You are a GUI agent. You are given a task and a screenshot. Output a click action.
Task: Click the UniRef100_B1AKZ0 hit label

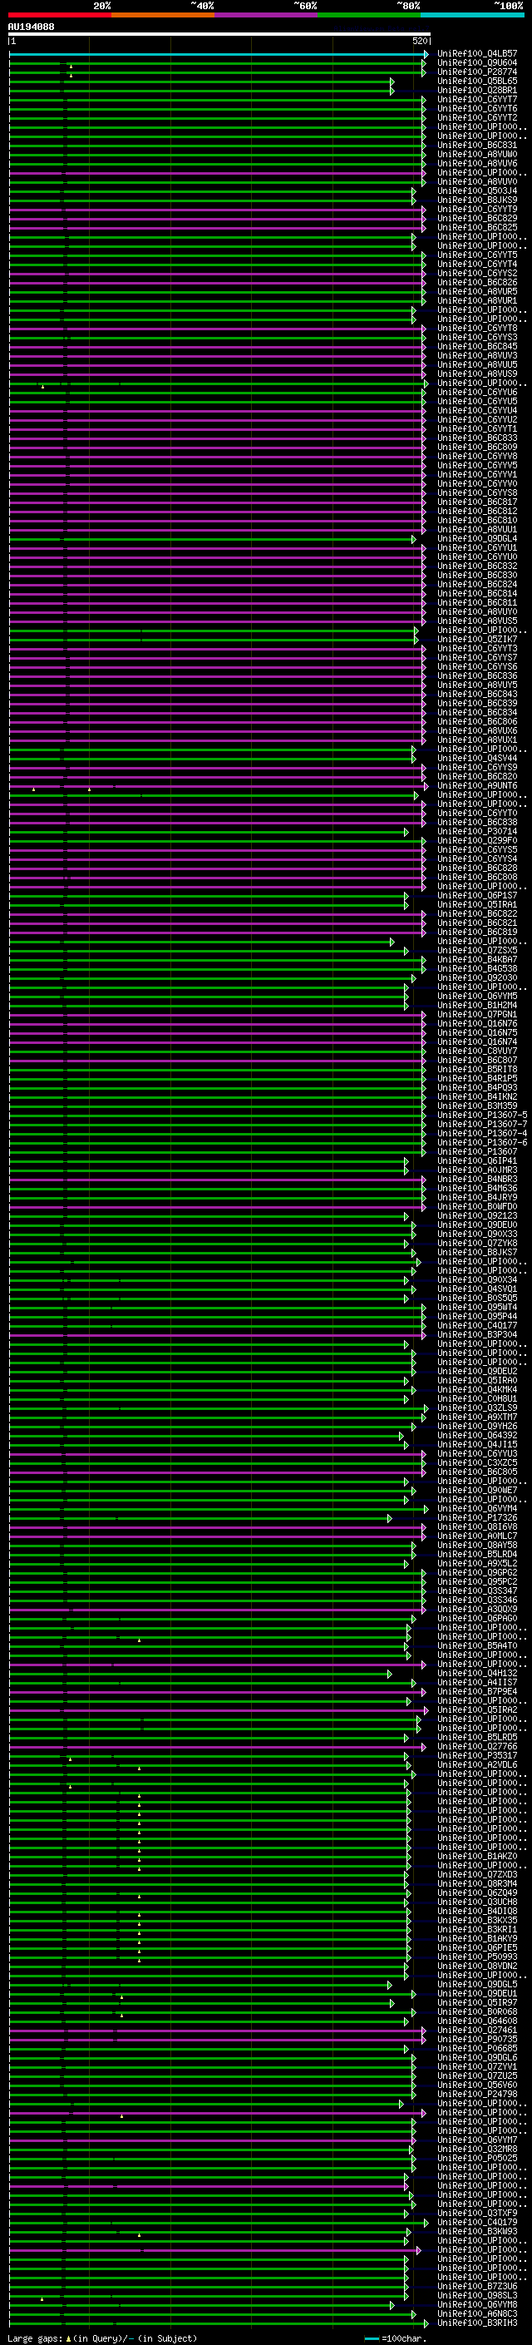click(477, 1856)
